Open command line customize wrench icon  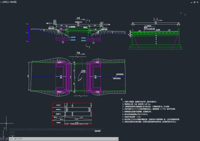coord(7,139)
